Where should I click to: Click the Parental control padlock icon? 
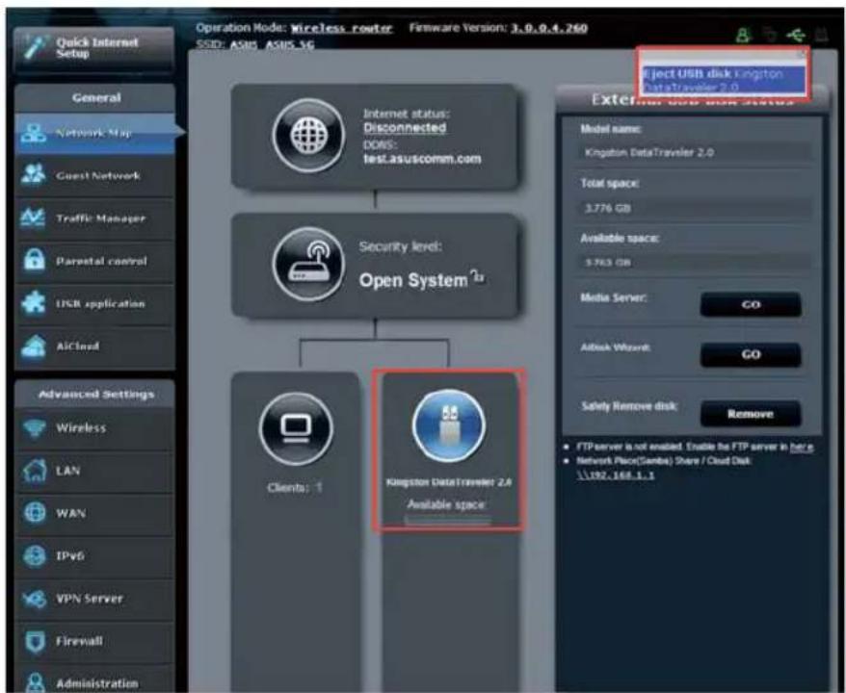pos(35,260)
